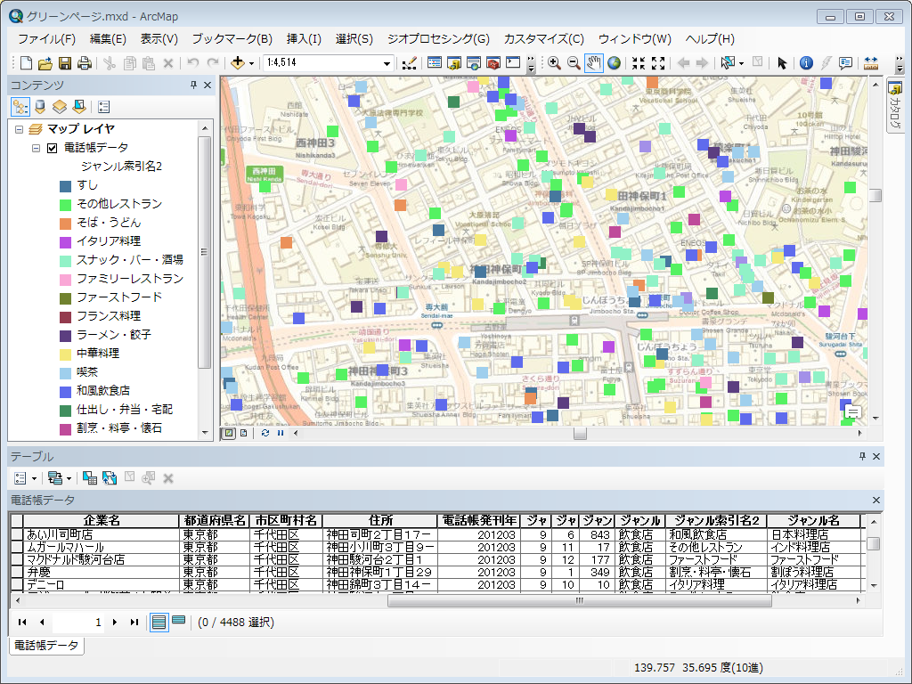Screen dimensions: 912x684
Task: Select the Measure ruler tool
Action: click(871, 63)
